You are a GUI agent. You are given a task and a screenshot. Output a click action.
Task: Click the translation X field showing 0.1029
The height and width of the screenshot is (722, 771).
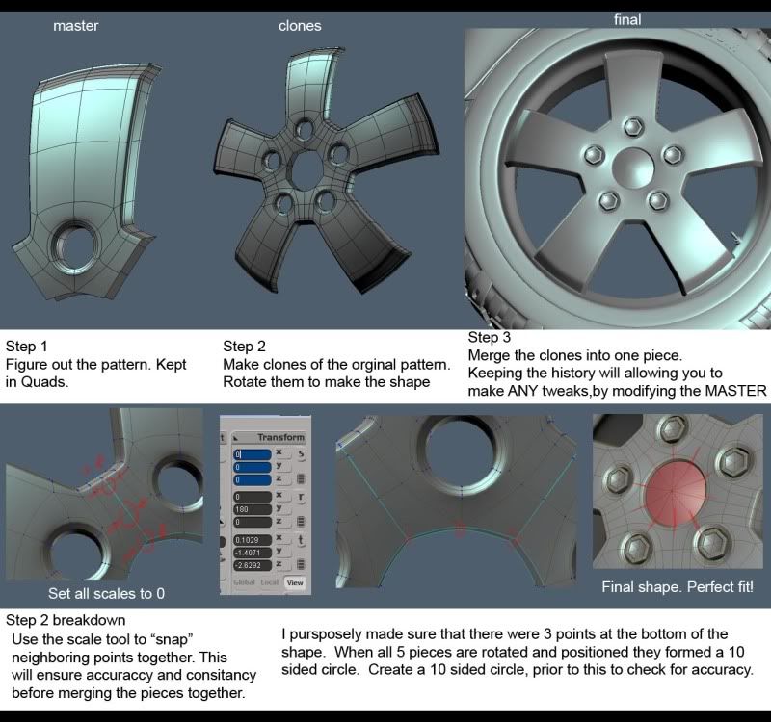tap(253, 539)
